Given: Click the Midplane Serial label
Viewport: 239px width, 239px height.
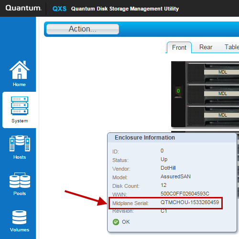Looking at the screenshot, I should coord(130,203).
